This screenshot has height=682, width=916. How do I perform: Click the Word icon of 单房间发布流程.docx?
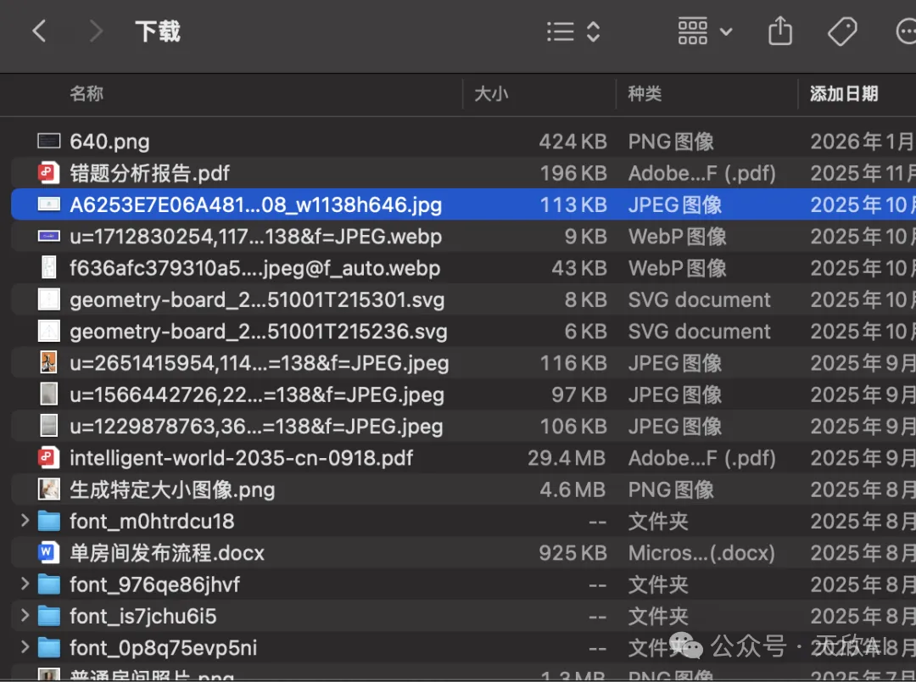point(49,553)
